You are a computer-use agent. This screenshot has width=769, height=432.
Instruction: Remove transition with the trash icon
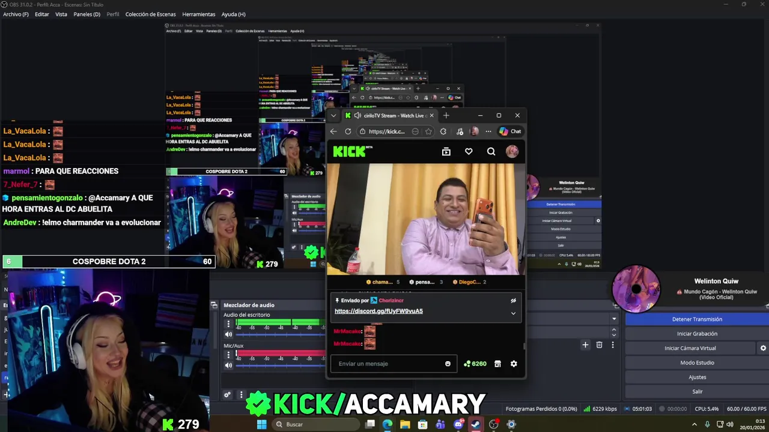[599, 345]
